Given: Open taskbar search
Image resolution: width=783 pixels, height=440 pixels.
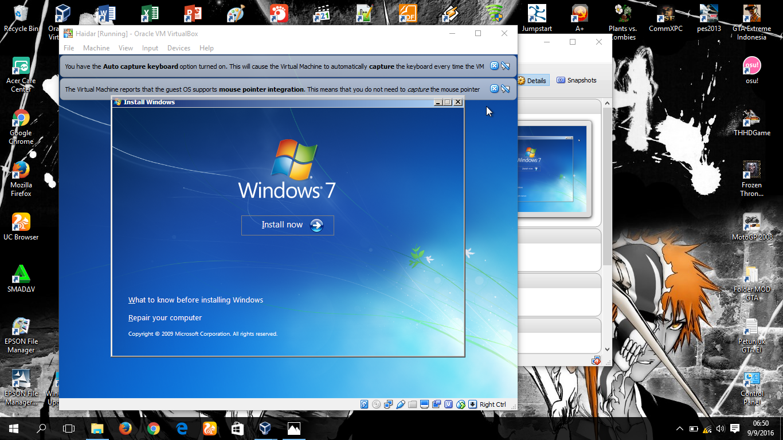Looking at the screenshot, I should click(41, 428).
